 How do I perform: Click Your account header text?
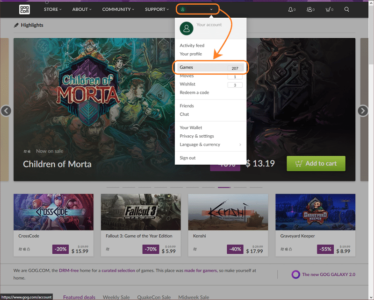click(x=209, y=25)
